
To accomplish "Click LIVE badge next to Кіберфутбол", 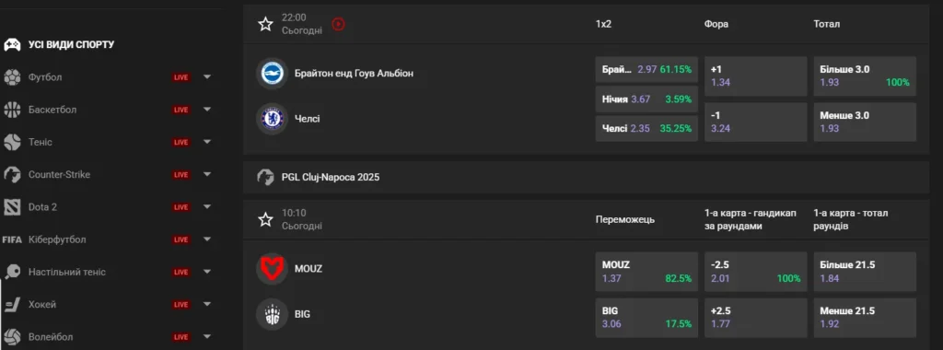I will (181, 239).
